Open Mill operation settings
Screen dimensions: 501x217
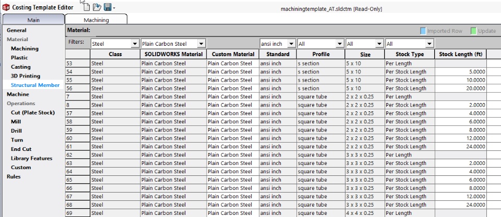(x=16, y=122)
